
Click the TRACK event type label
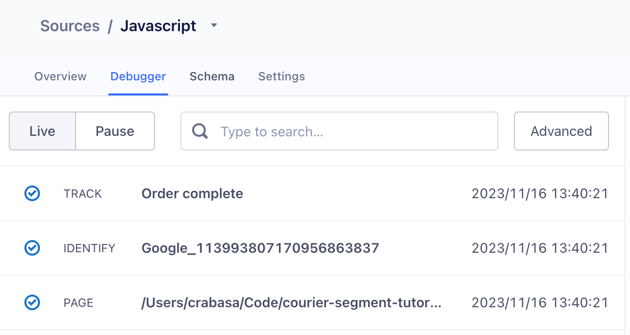tap(82, 194)
